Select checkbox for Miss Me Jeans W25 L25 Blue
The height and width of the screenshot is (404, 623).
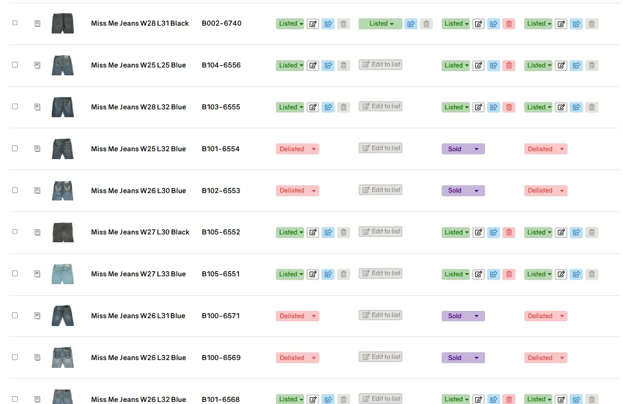coord(15,64)
